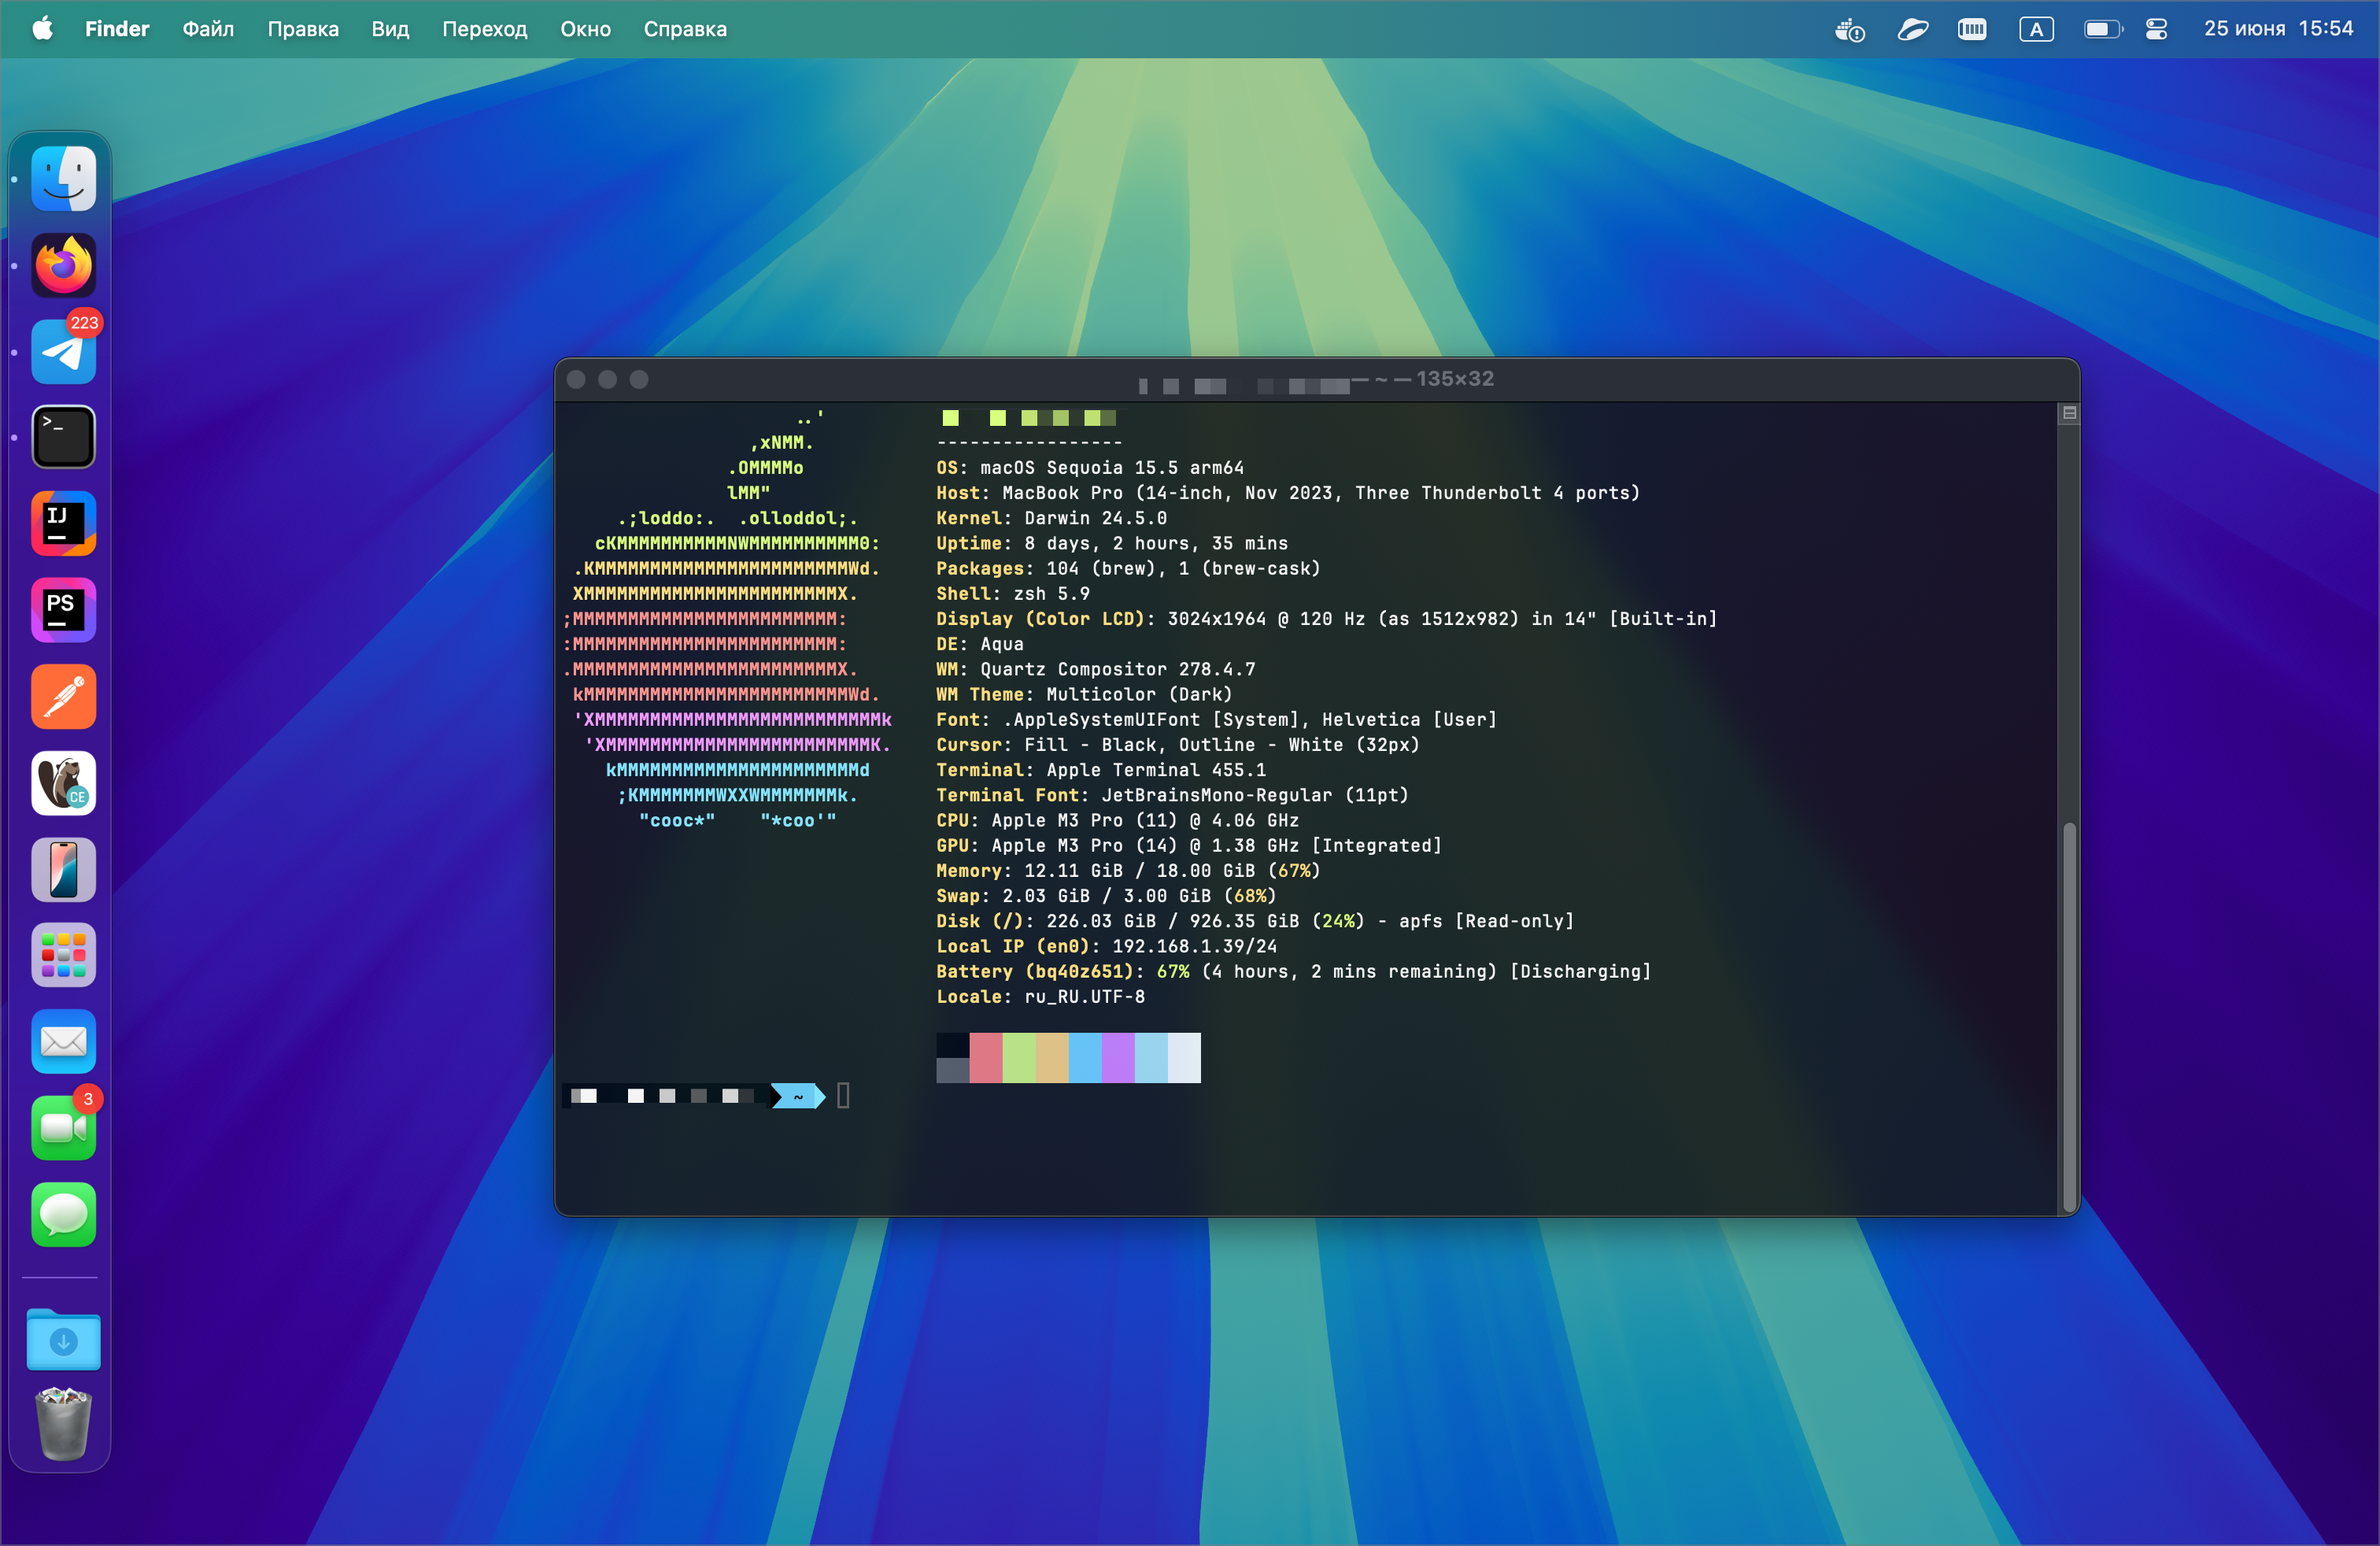This screenshot has width=2380, height=1546.
Task: Click the date and time 25 июня 15:54
Action: coord(2278,29)
